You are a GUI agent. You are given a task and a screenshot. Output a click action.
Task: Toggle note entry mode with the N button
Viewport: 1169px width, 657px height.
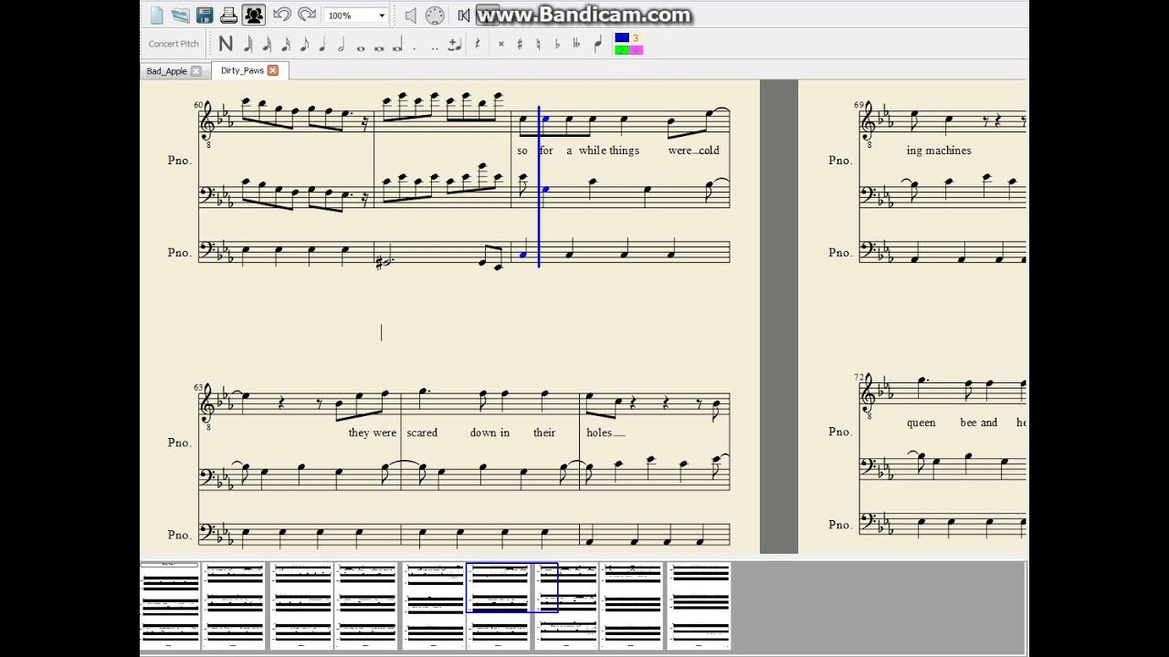click(226, 44)
